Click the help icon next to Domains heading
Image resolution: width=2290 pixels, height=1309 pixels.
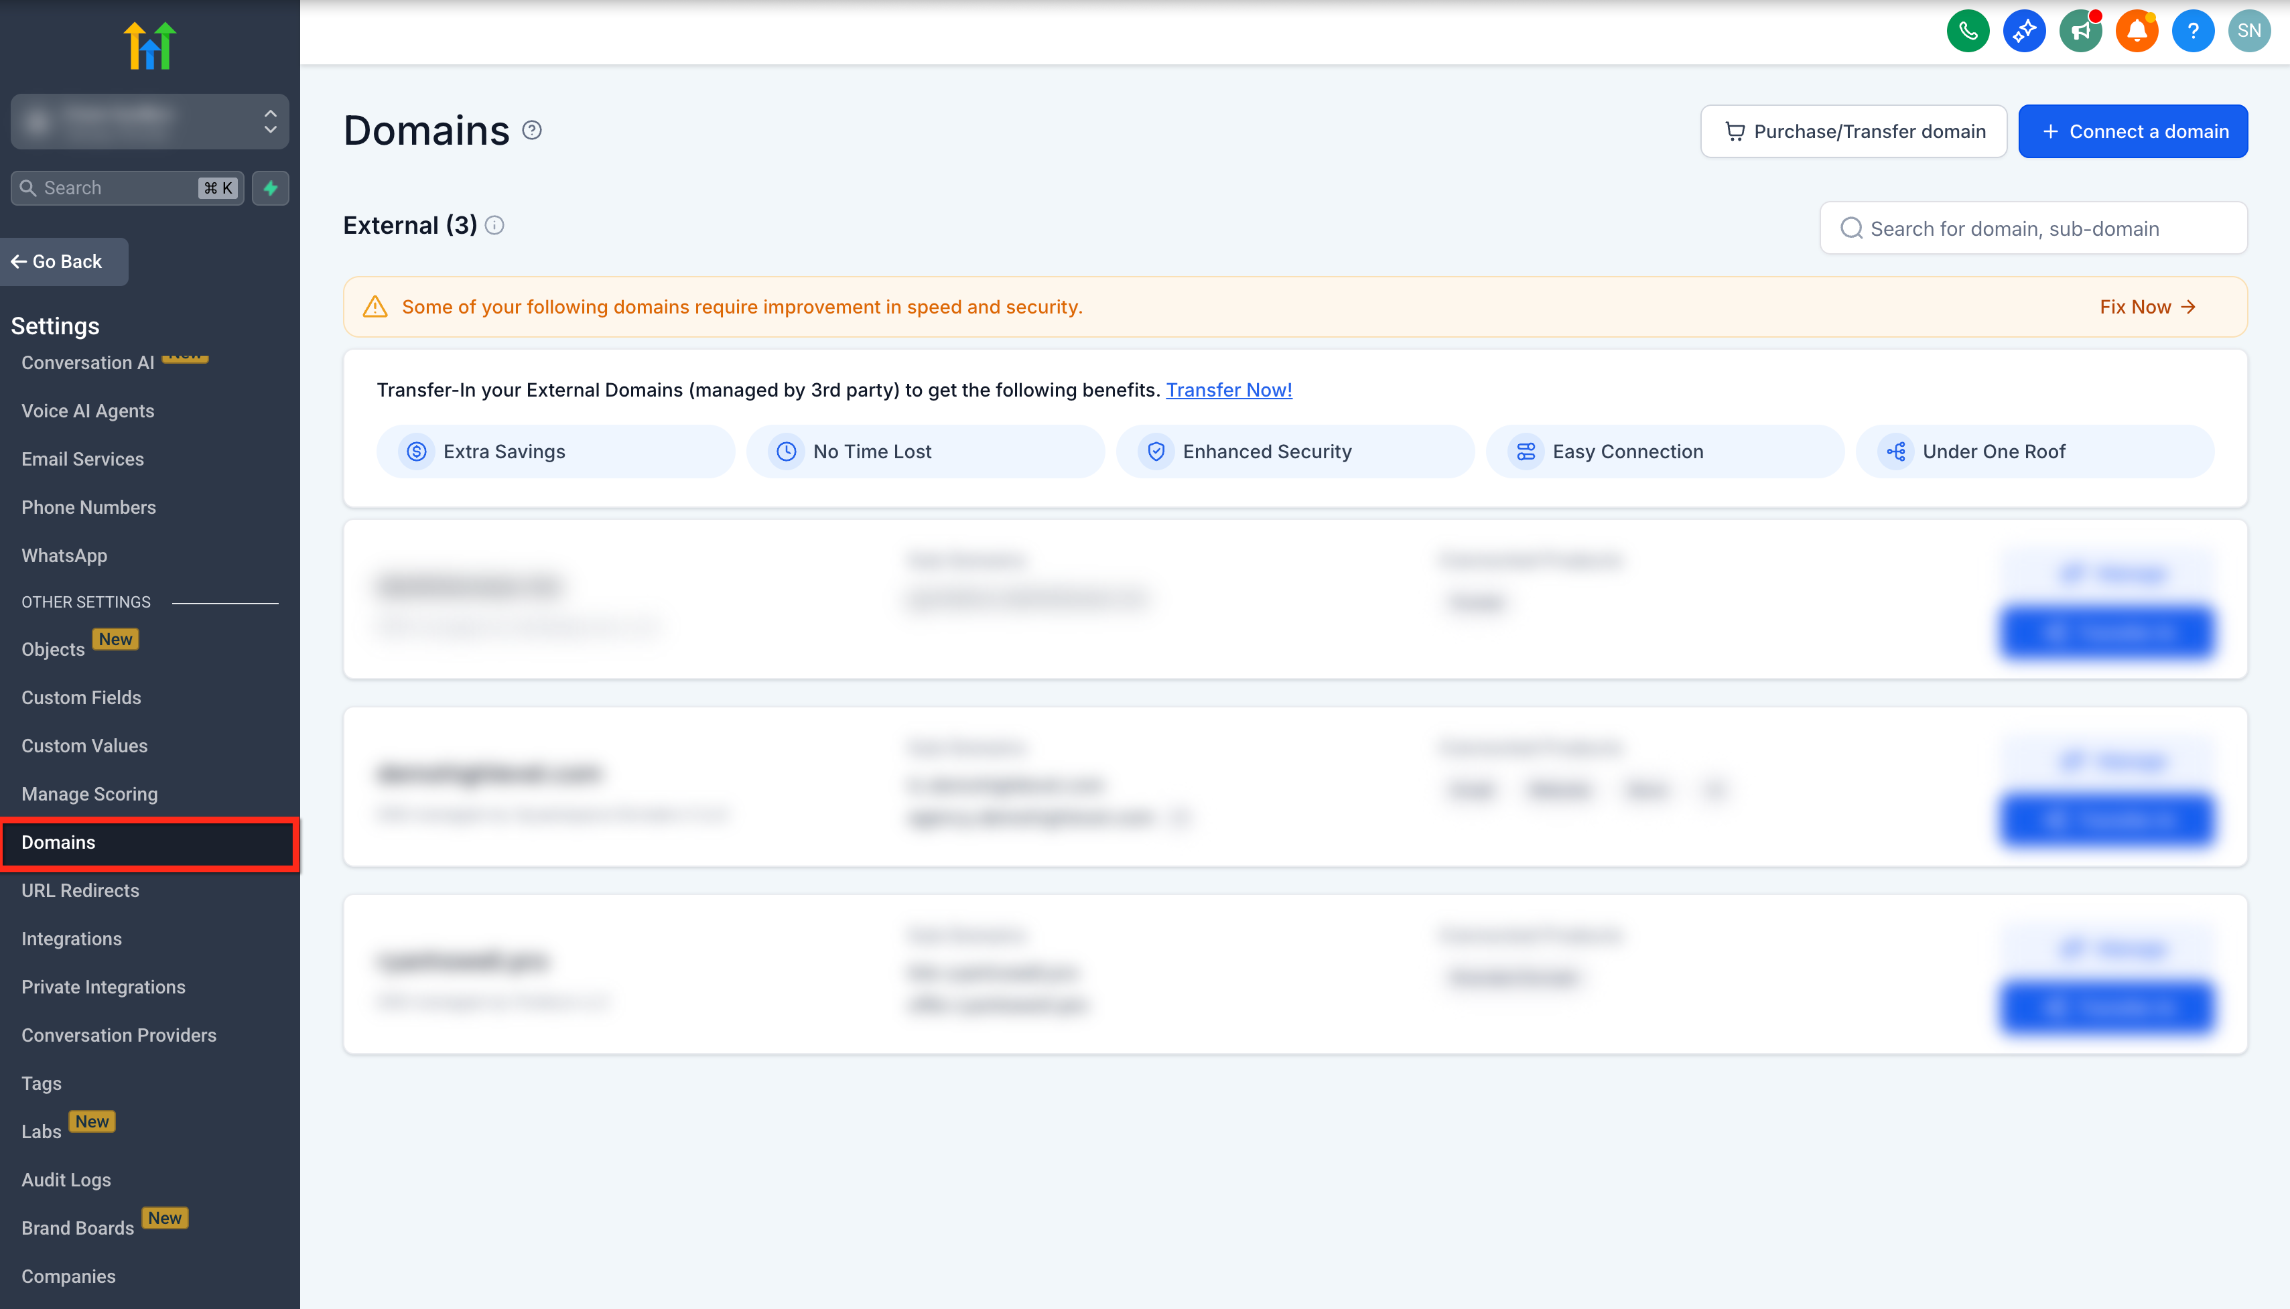click(532, 131)
